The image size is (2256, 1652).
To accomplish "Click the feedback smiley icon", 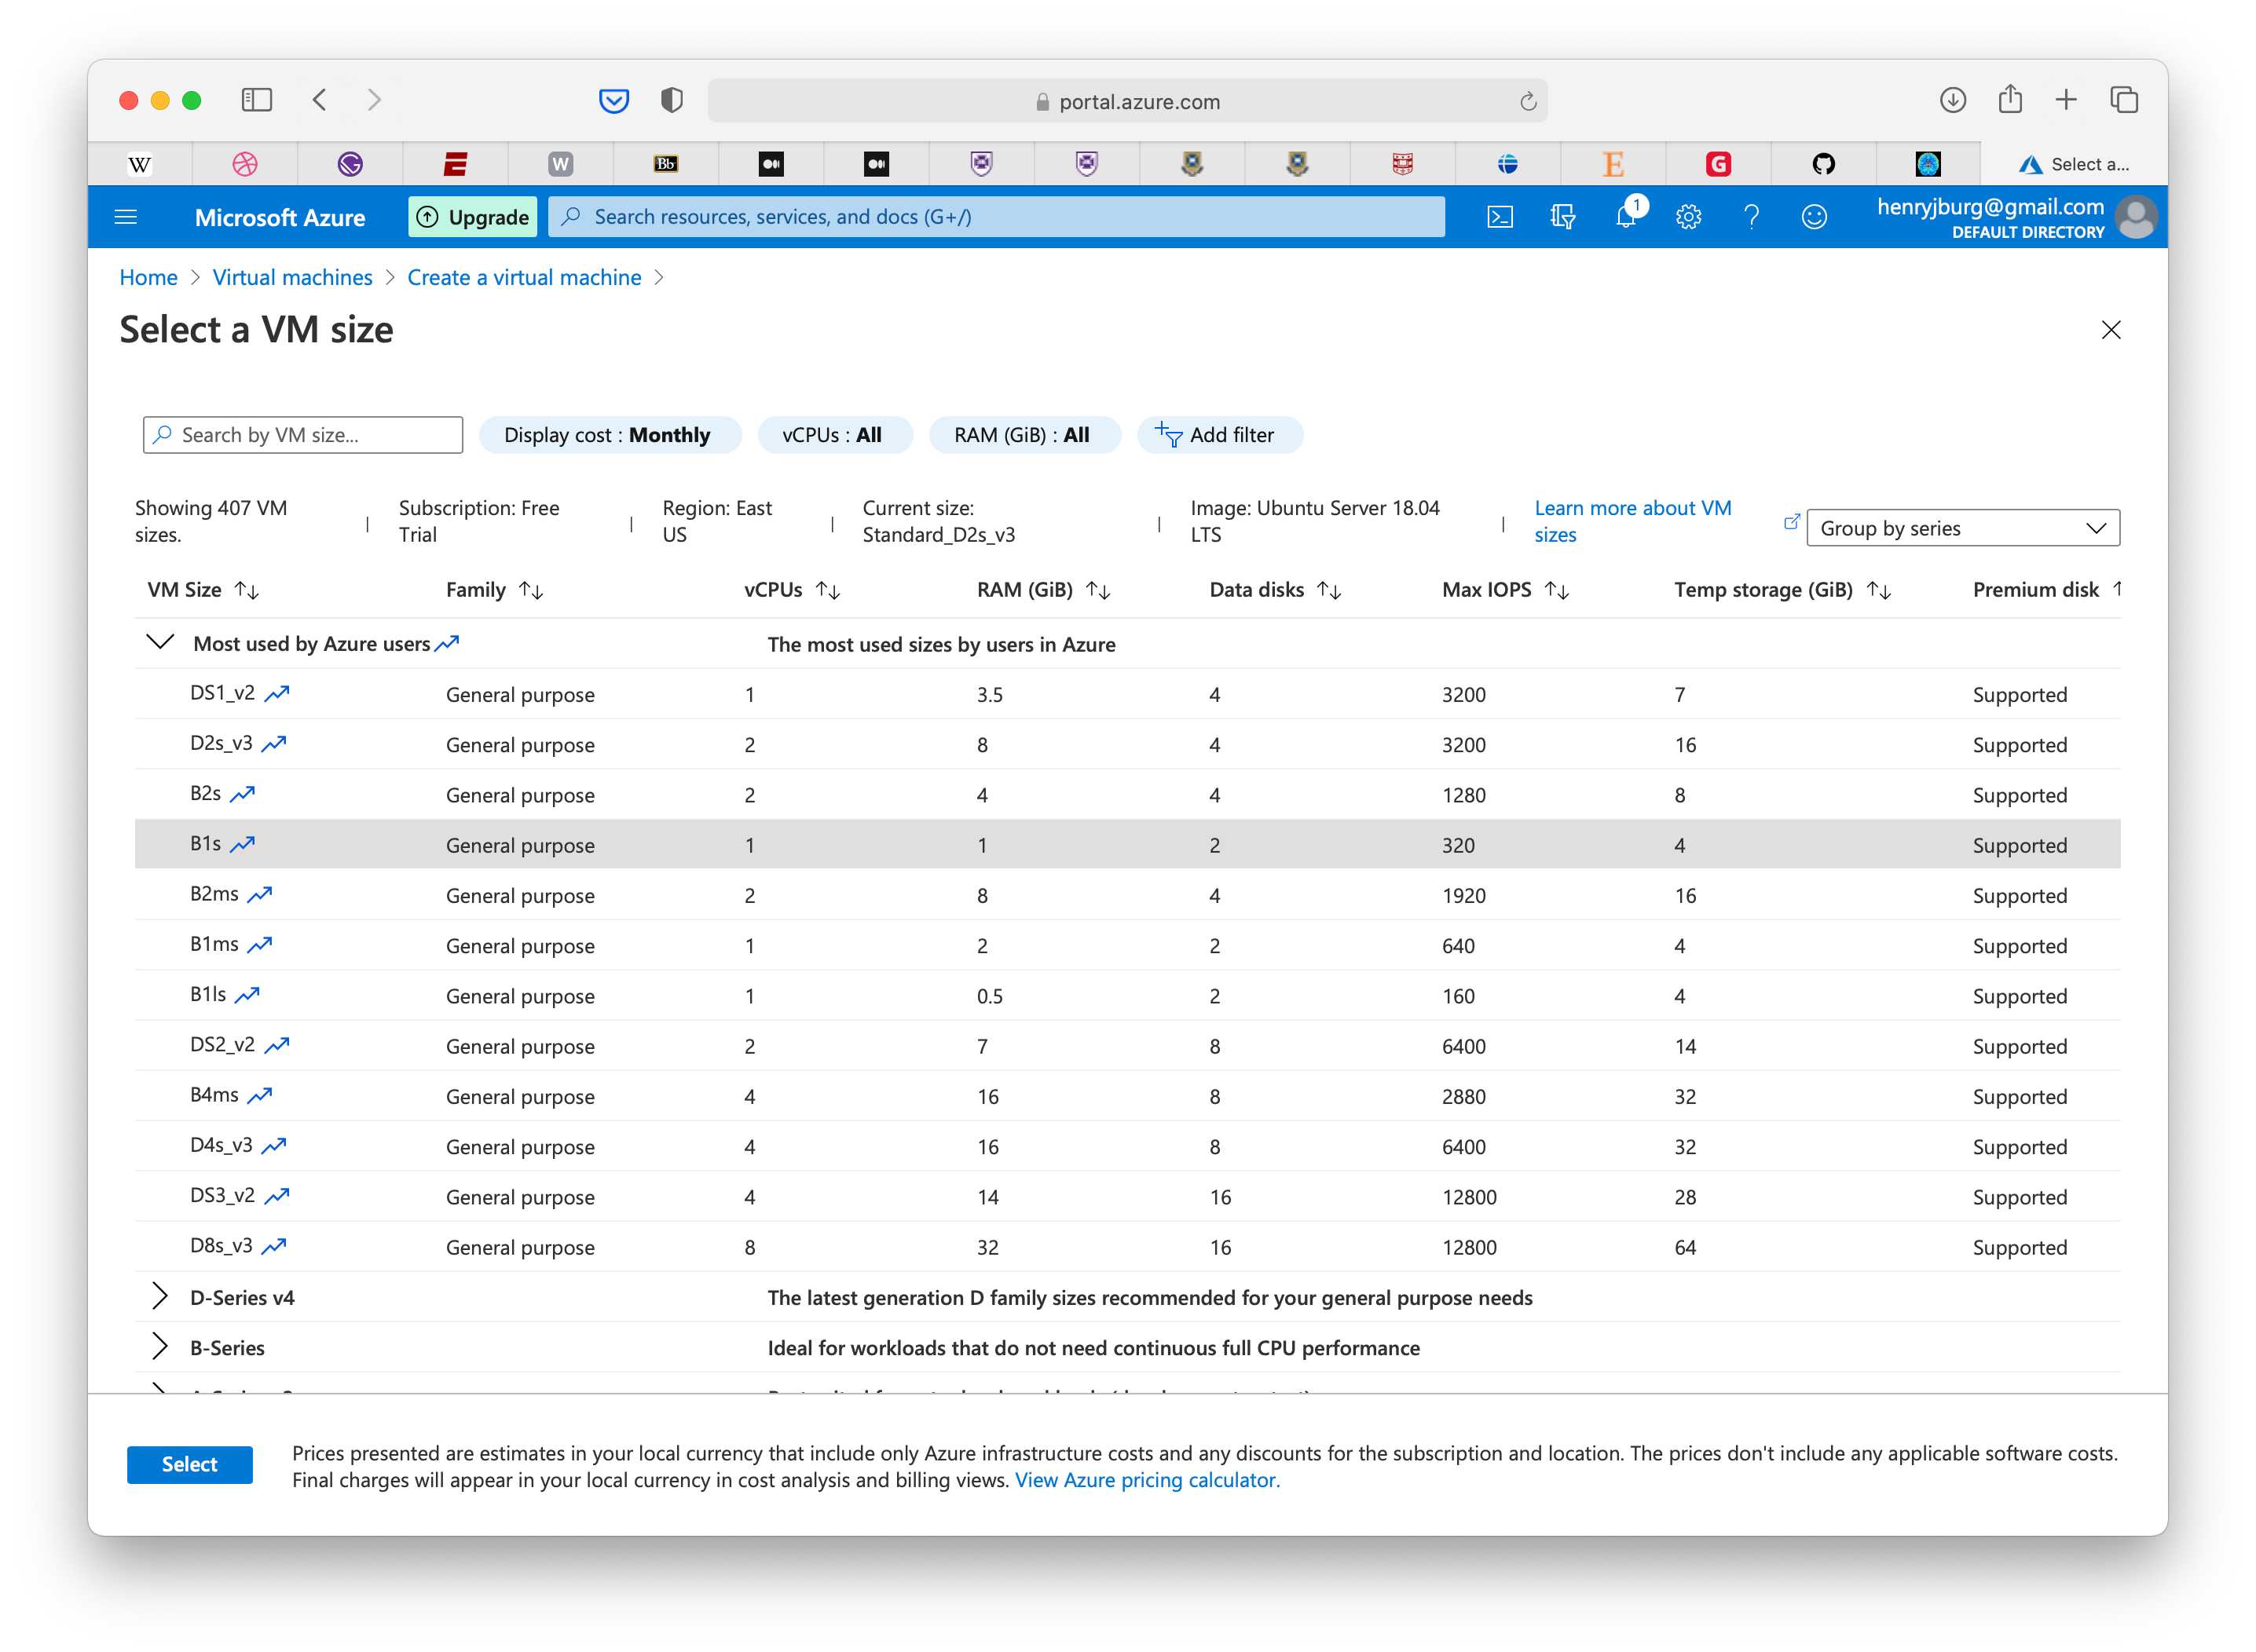I will pyautogui.click(x=1814, y=217).
